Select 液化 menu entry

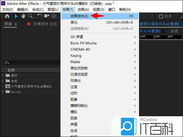point(100,22)
